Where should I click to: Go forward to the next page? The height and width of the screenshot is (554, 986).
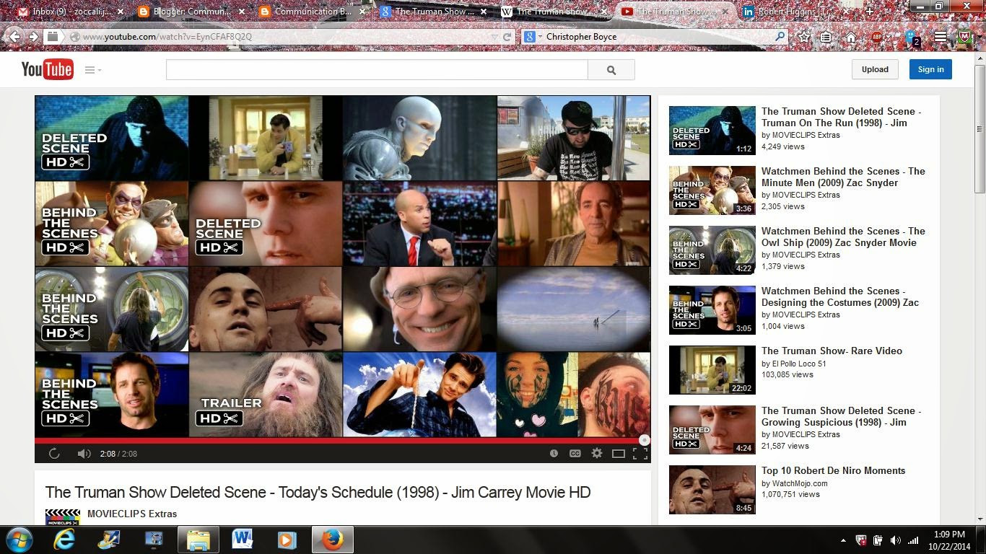33,37
